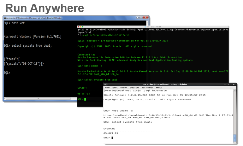This screenshot has height=146, width=243.
Task: Click 'SQLcl: Release 4.2.0.15.266.0805 RC' line
Action: (155, 95)
